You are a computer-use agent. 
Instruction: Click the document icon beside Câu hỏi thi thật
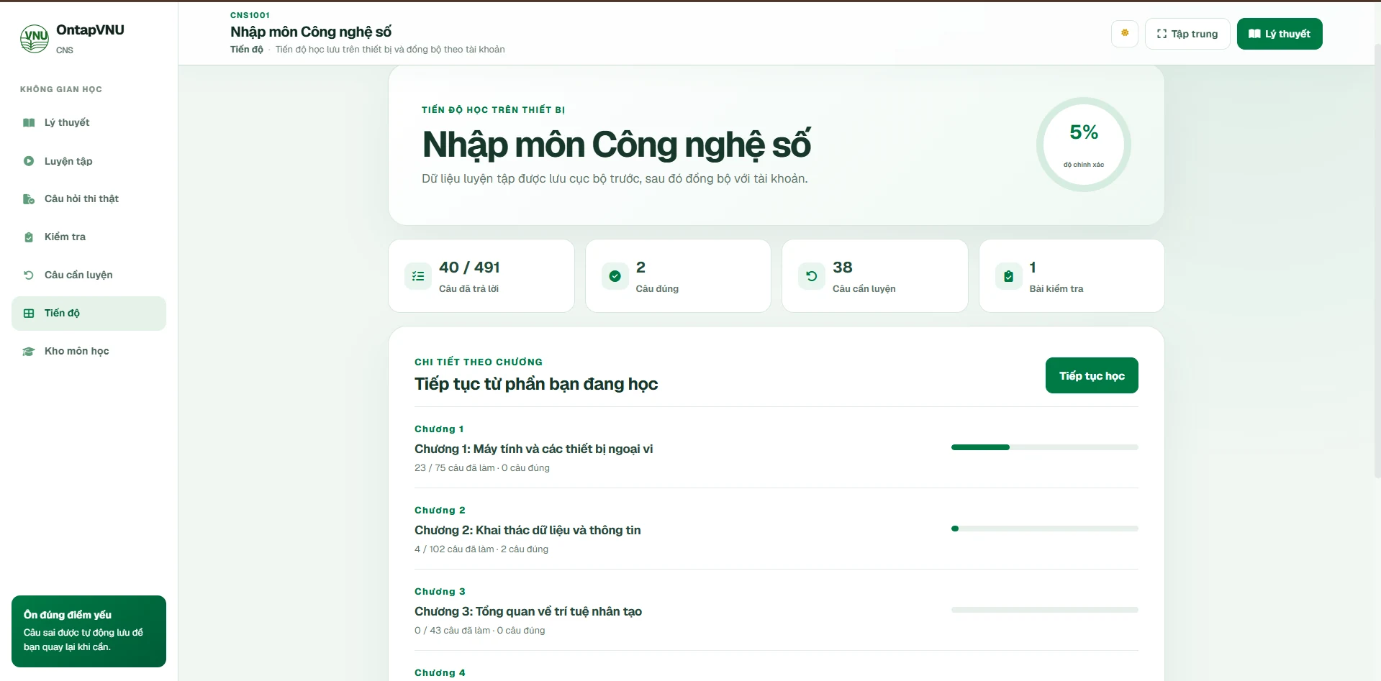click(29, 199)
